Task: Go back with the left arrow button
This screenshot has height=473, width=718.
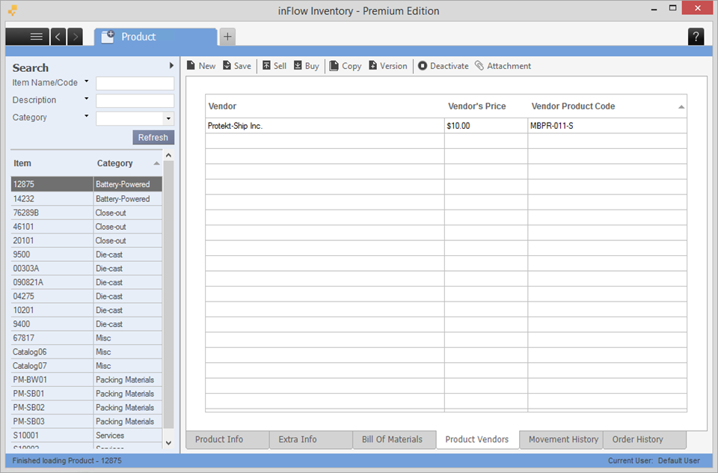Action: pos(58,37)
